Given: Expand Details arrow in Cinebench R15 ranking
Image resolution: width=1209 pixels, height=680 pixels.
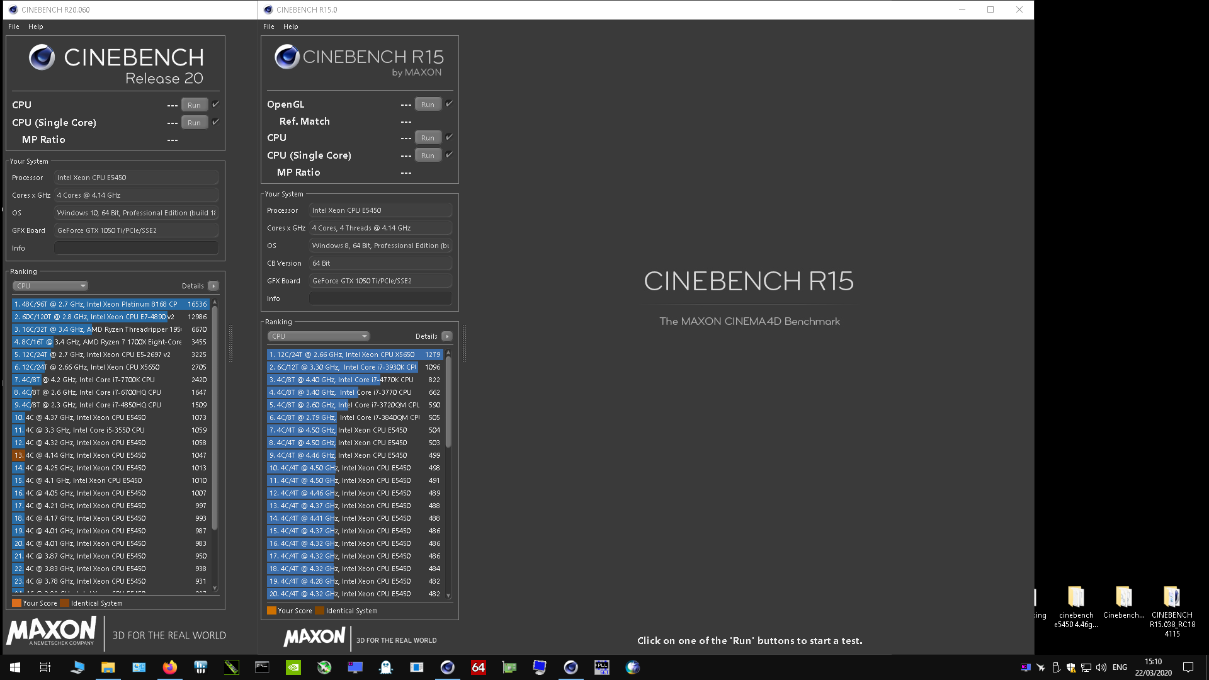Looking at the screenshot, I should point(447,336).
